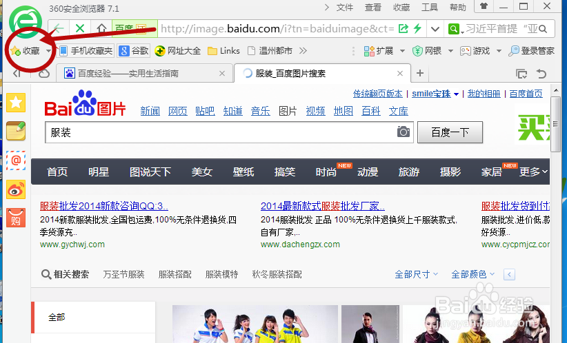Open the 新闻 link
The width and height of the screenshot is (567, 343).
tap(150, 111)
